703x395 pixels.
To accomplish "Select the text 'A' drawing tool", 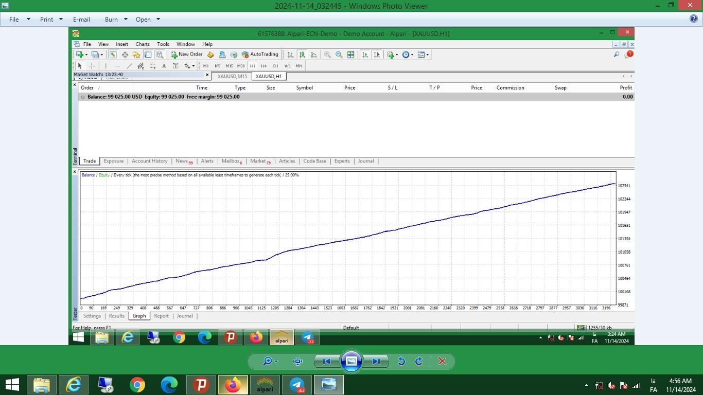I will (x=164, y=66).
